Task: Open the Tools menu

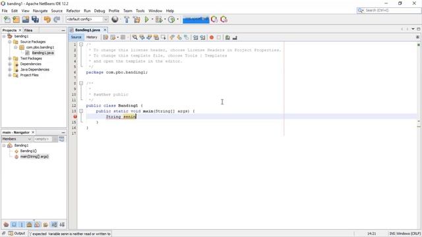Action: click(140, 11)
